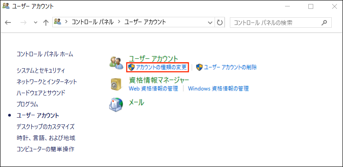
Task: Go to コントロール パネル ホーム
Action: (x=45, y=54)
